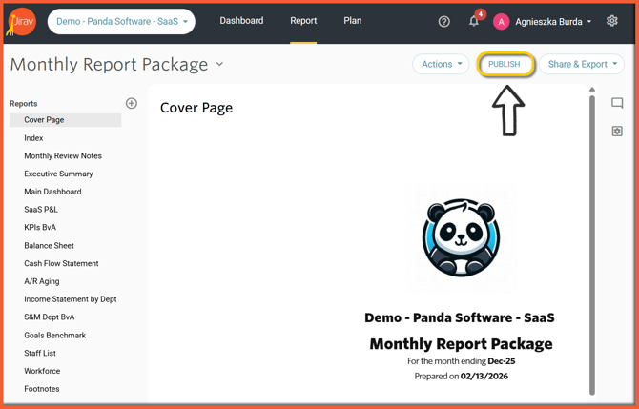639x409 pixels.
Task: Open the report settings panel icon
Action: (x=617, y=132)
